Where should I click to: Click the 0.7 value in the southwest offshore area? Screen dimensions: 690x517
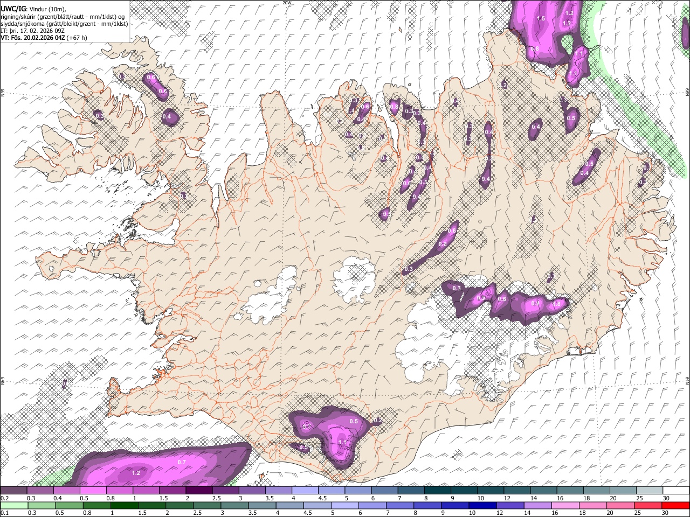click(182, 462)
